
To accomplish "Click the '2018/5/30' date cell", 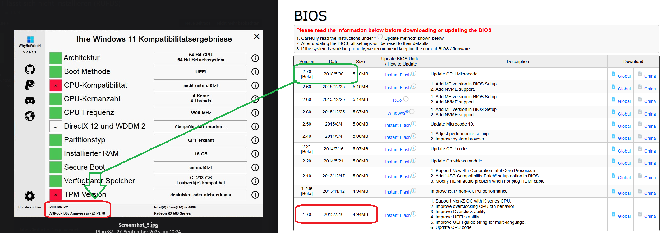I will [x=333, y=74].
